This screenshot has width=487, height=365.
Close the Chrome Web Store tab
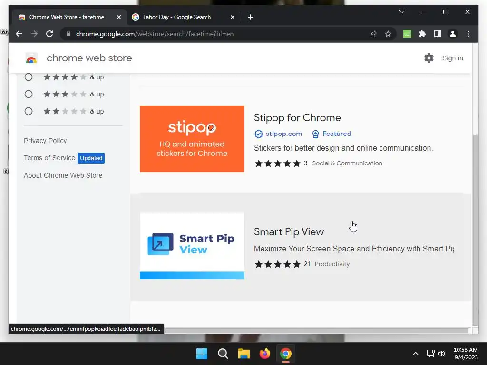coord(118,17)
